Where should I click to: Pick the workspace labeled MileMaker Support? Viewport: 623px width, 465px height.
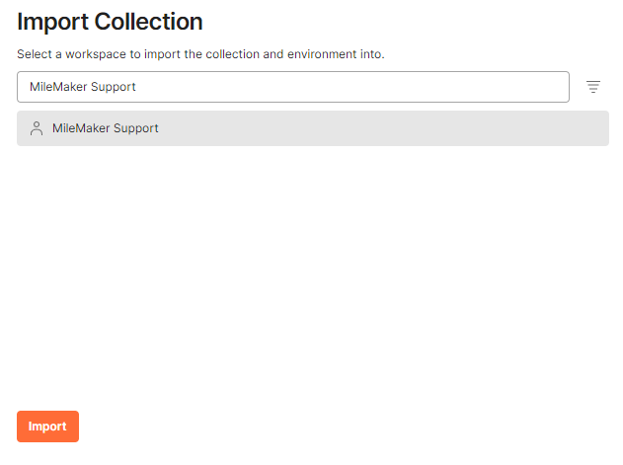point(313,128)
